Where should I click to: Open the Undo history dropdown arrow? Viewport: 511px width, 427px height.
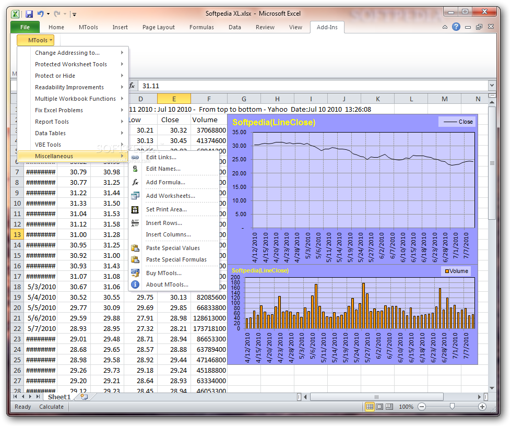click(48, 14)
